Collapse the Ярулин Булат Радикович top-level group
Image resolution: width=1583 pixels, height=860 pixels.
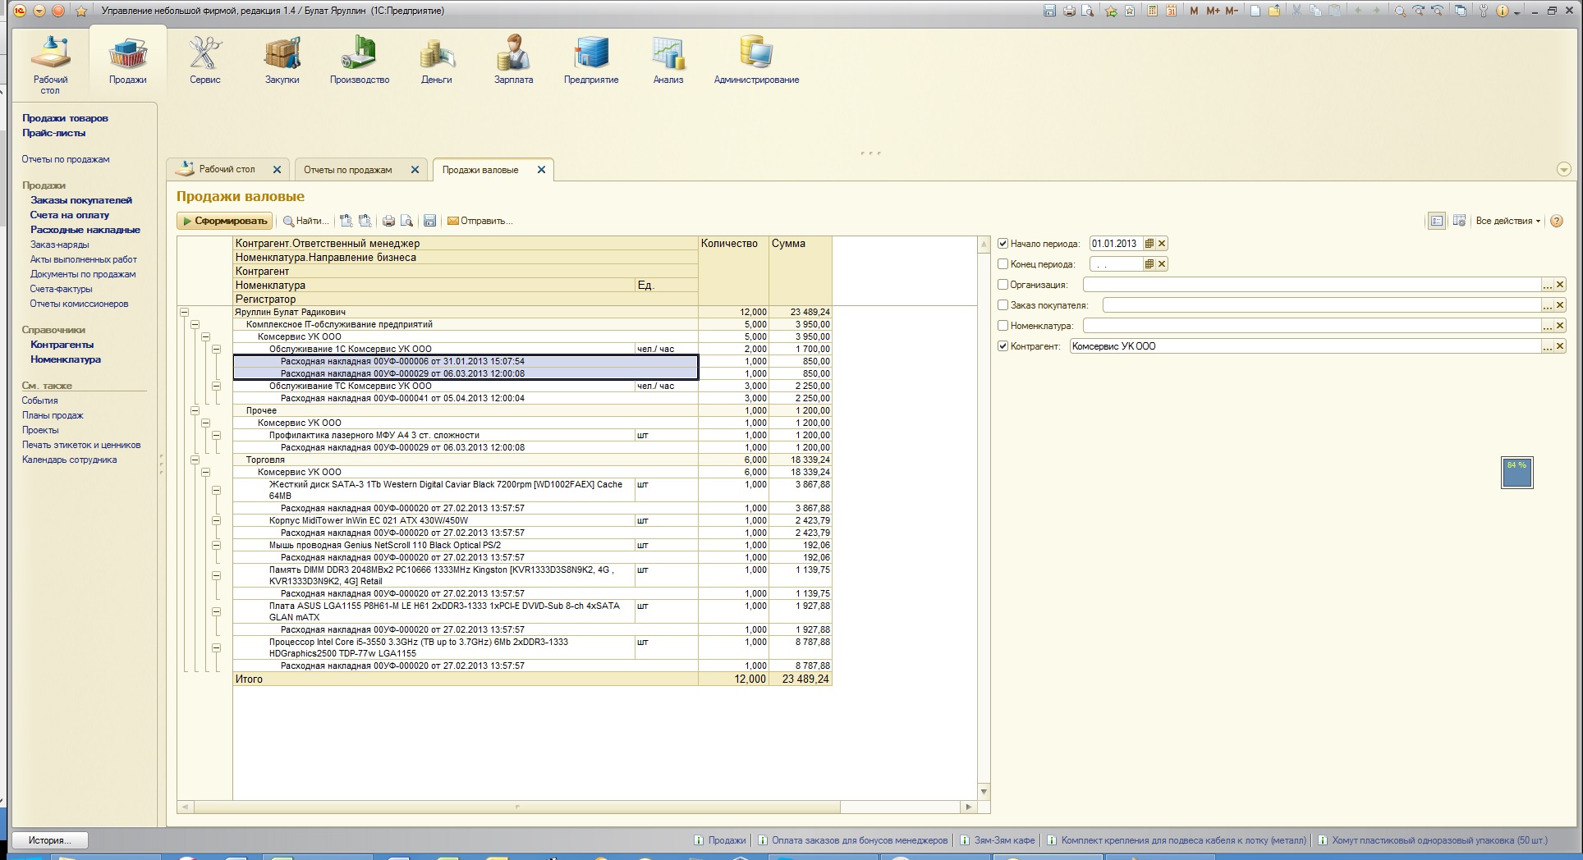185,313
